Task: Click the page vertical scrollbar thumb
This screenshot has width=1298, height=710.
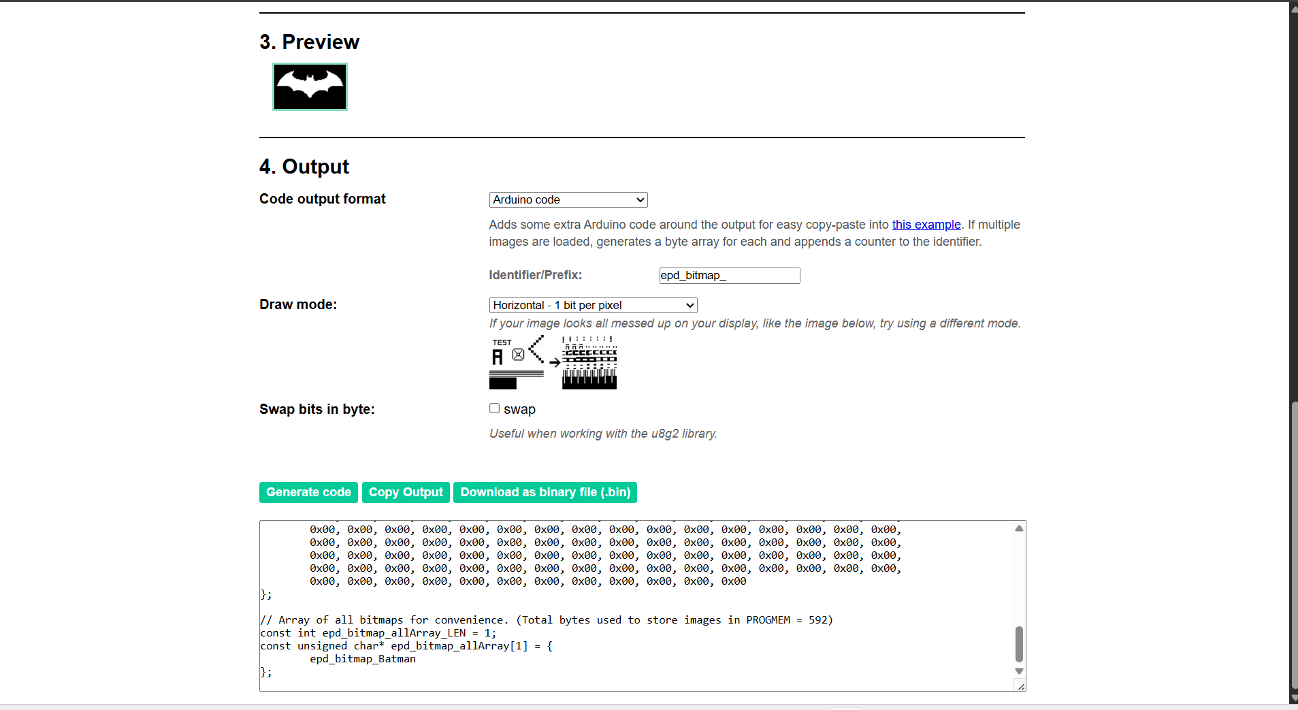Action: tap(1294, 547)
